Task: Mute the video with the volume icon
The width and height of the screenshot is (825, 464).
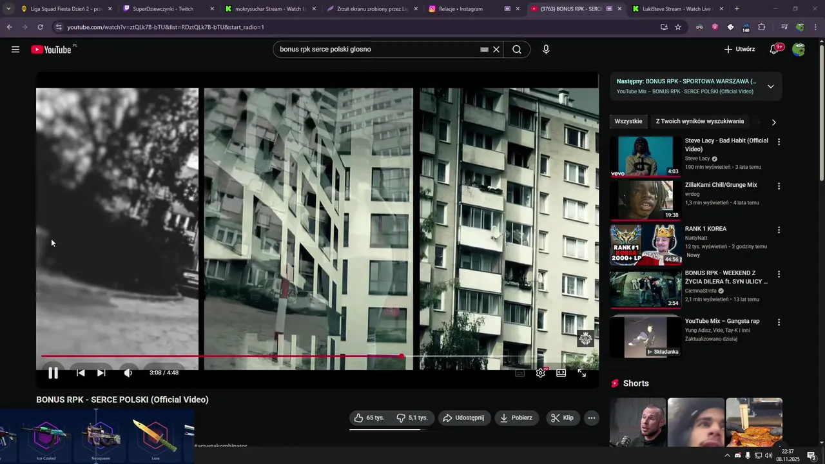Action: click(128, 372)
